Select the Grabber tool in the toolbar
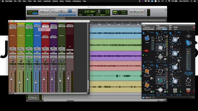Screen dimensions: 198x111 click(x=65, y=11)
